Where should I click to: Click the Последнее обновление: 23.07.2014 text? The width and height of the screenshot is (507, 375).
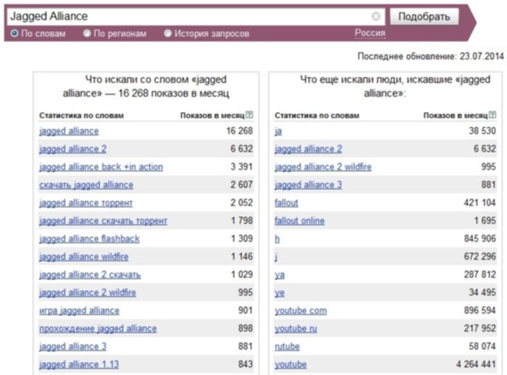pyautogui.click(x=430, y=56)
